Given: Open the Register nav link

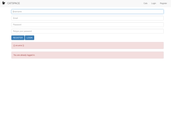Looking at the screenshot, I should click(163, 3).
